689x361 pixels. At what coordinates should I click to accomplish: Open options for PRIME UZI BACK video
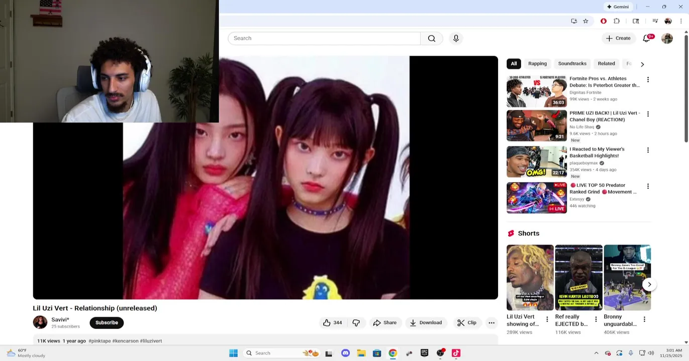648,114
